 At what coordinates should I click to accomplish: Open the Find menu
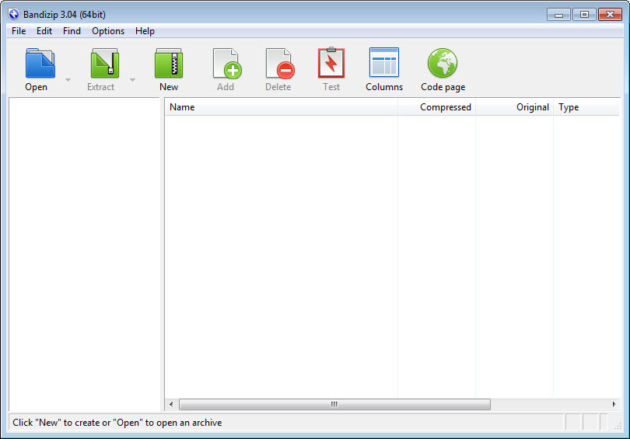72,31
